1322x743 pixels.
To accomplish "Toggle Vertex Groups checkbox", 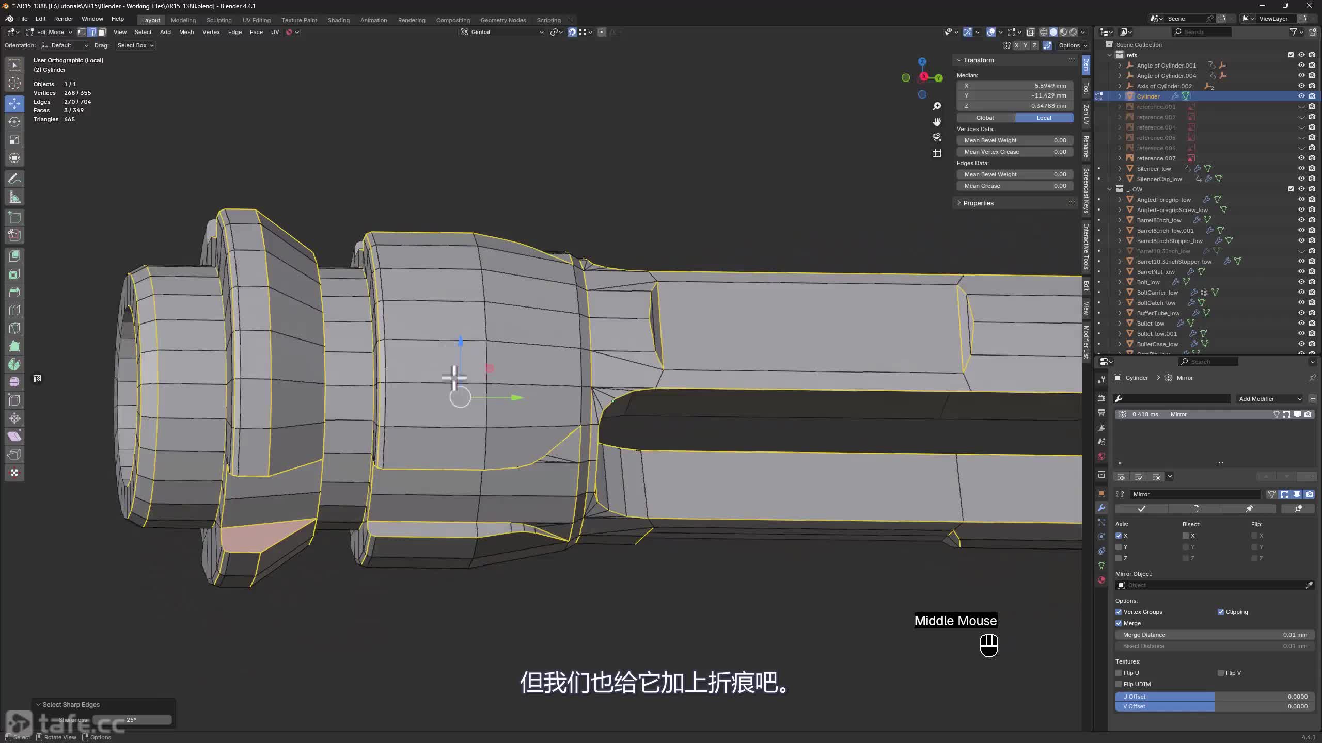I will pyautogui.click(x=1119, y=612).
